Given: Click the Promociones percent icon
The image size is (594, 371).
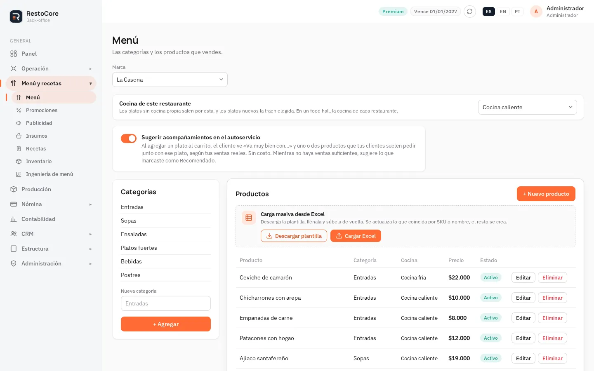Looking at the screenshot, I should point(19,110).
